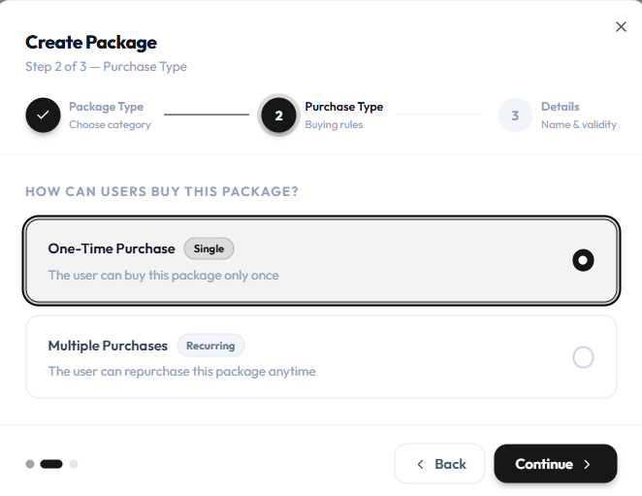Click the first pagination dot

click(x=30, y=464)
